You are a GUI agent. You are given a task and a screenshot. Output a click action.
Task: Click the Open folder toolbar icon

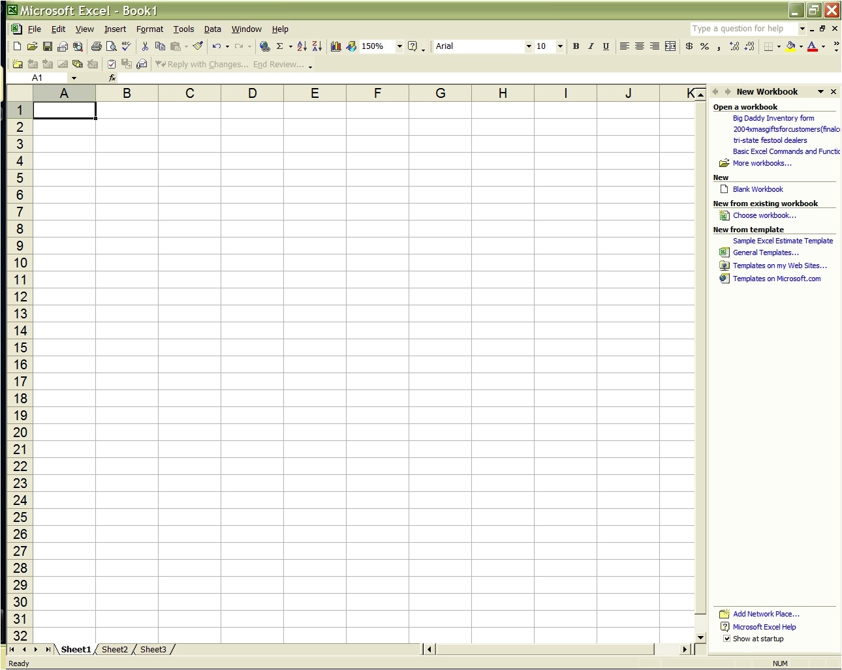(x=32, y=46)
